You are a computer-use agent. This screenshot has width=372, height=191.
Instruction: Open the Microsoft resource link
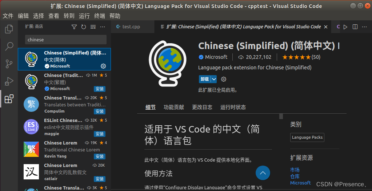pos(300,183)
